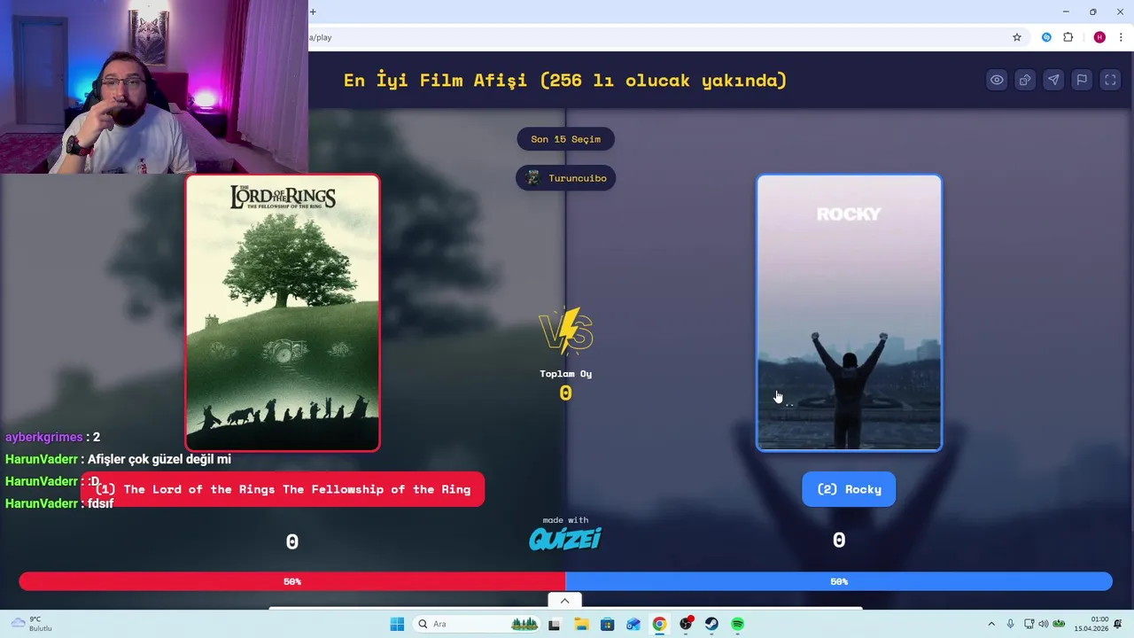Open network settings tray icon

click(1029, 624)
